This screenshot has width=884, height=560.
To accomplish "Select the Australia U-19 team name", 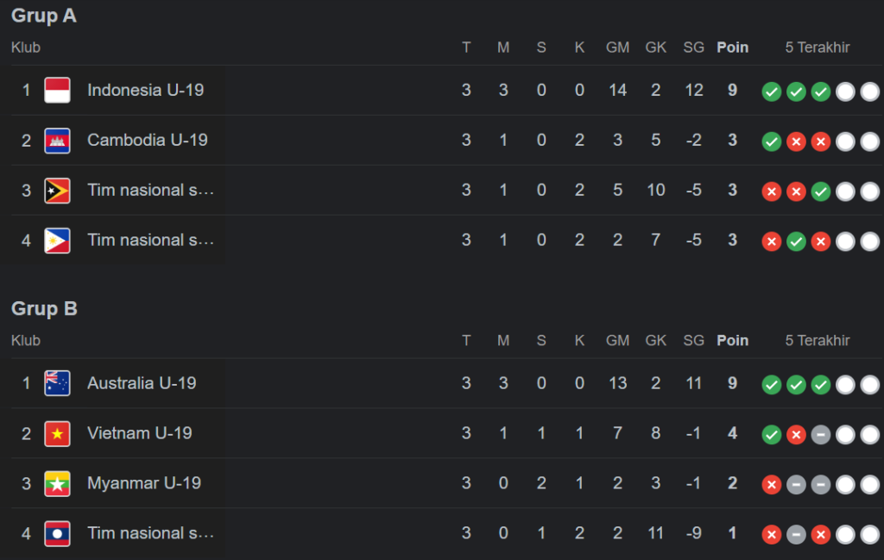I will pyautogui.click(x=142, y=383).
